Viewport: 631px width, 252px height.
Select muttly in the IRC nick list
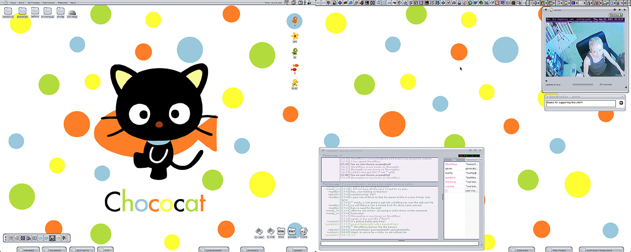449,173
